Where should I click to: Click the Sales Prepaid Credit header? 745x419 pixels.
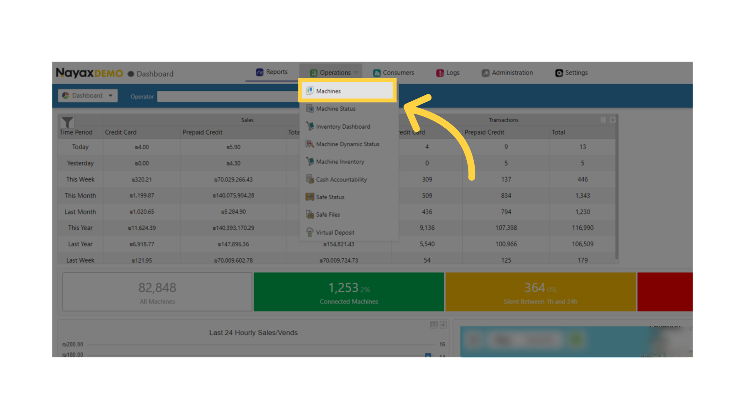[203, 132]
